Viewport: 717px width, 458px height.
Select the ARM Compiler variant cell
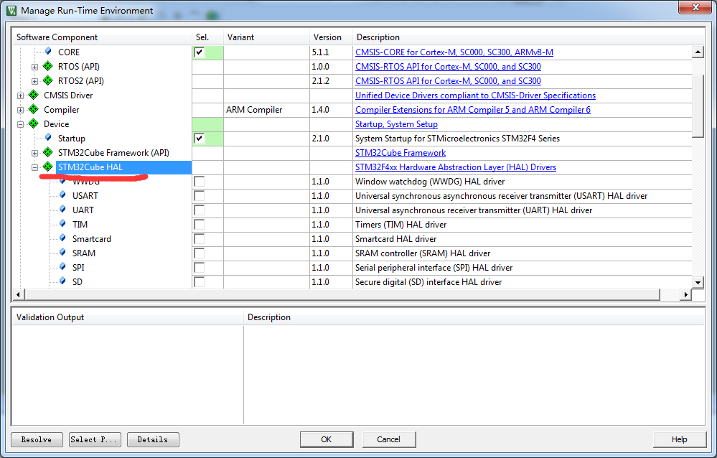coord(266,110)
